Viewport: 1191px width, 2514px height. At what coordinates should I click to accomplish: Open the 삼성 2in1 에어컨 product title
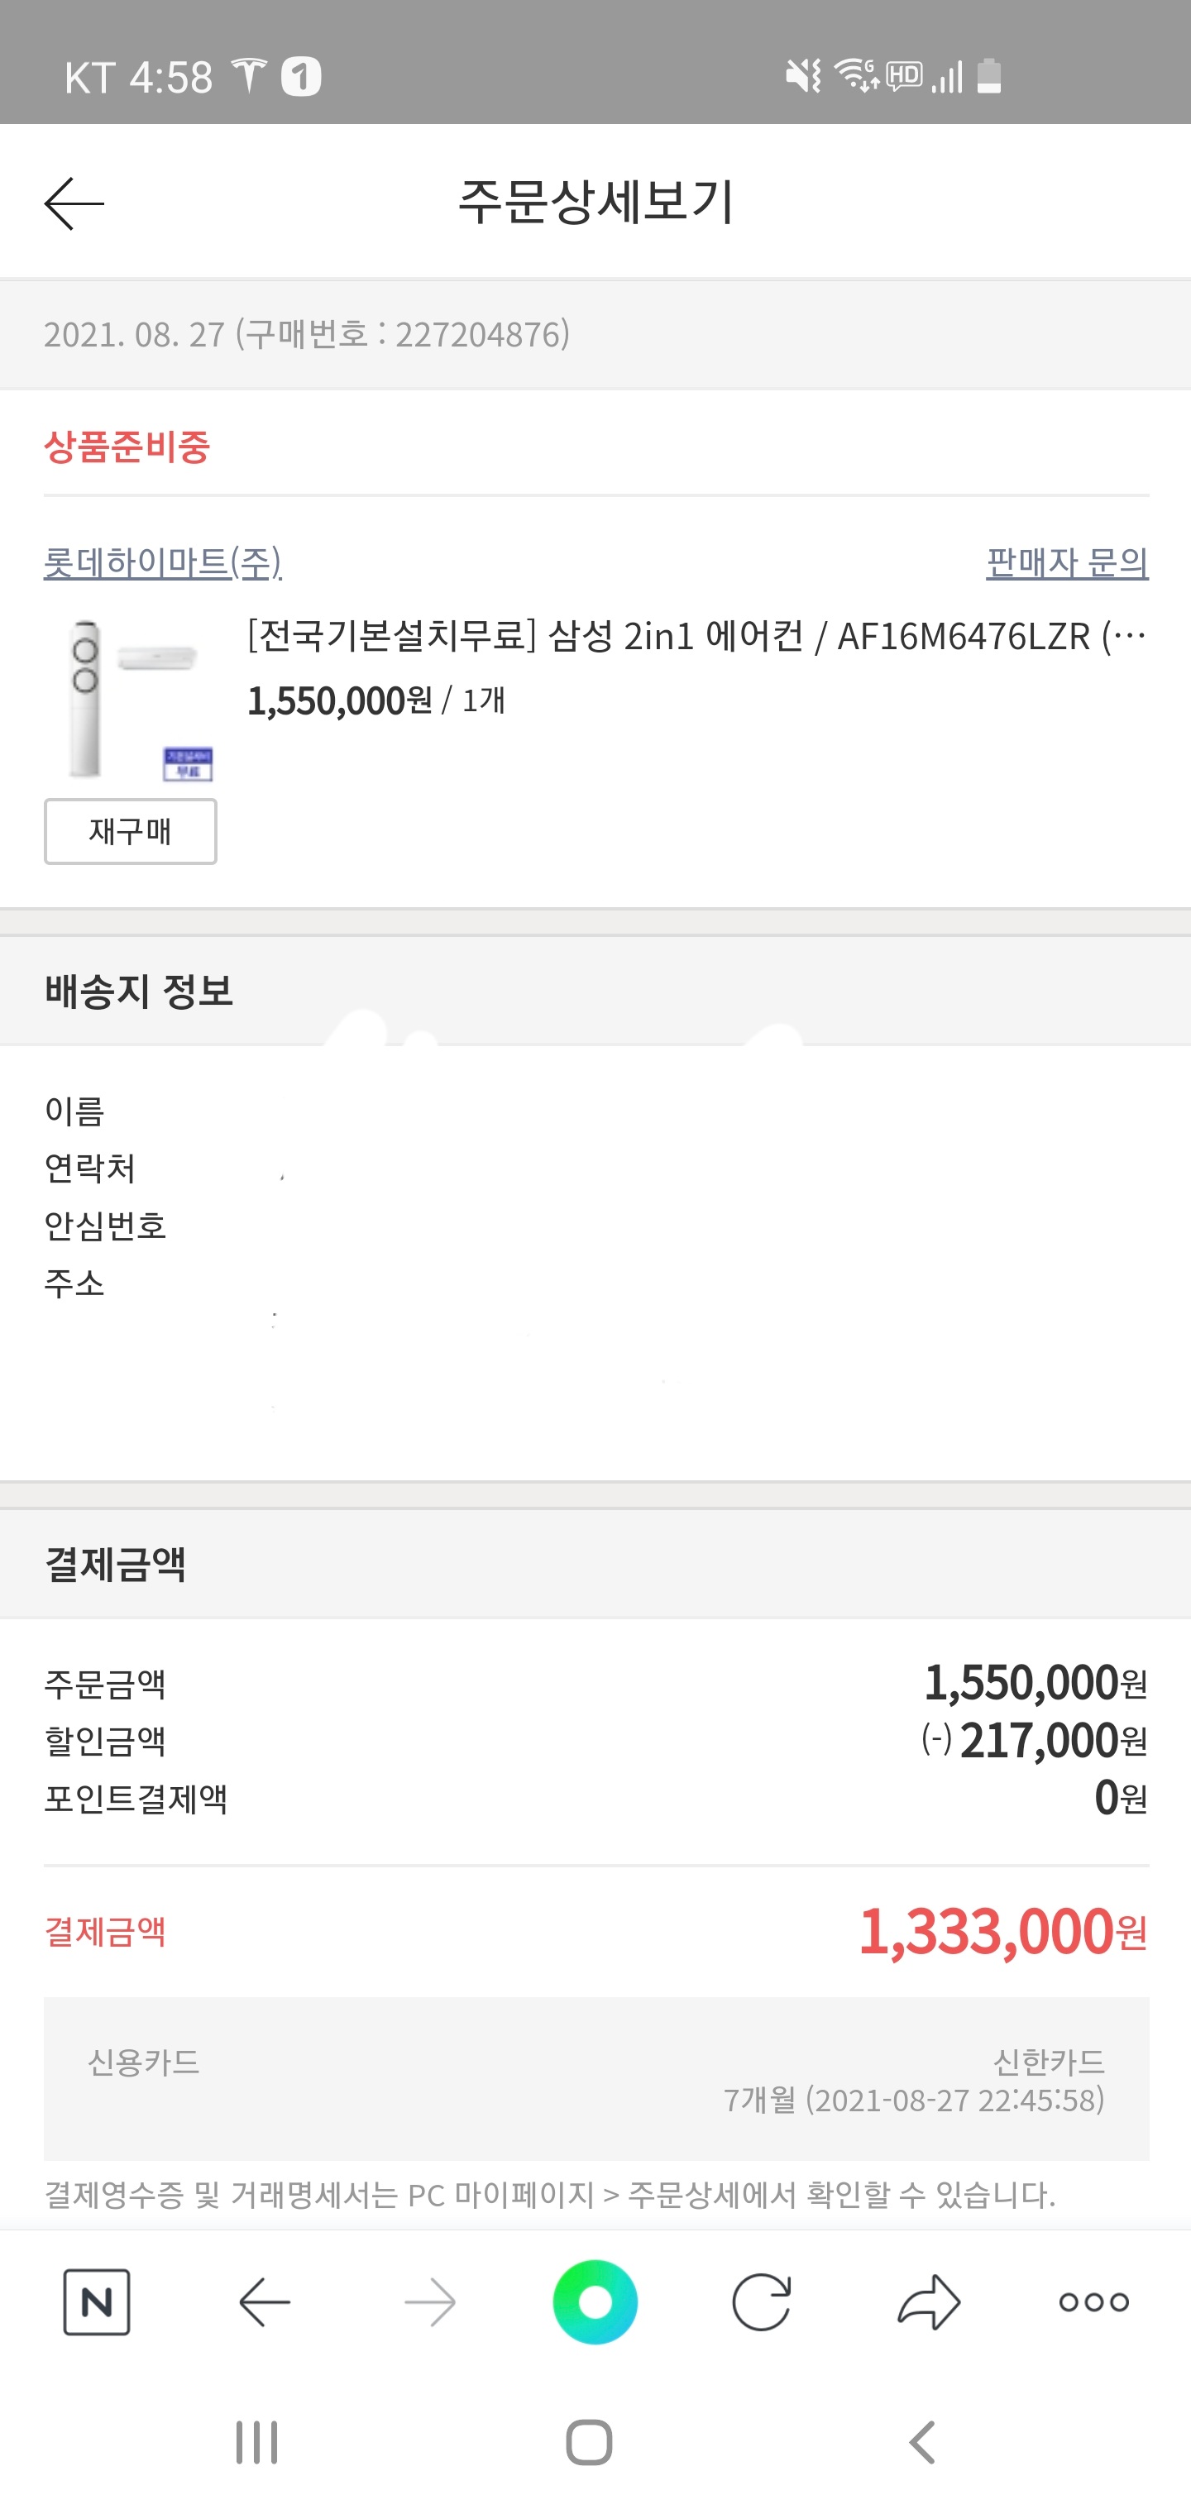point(696,636)
